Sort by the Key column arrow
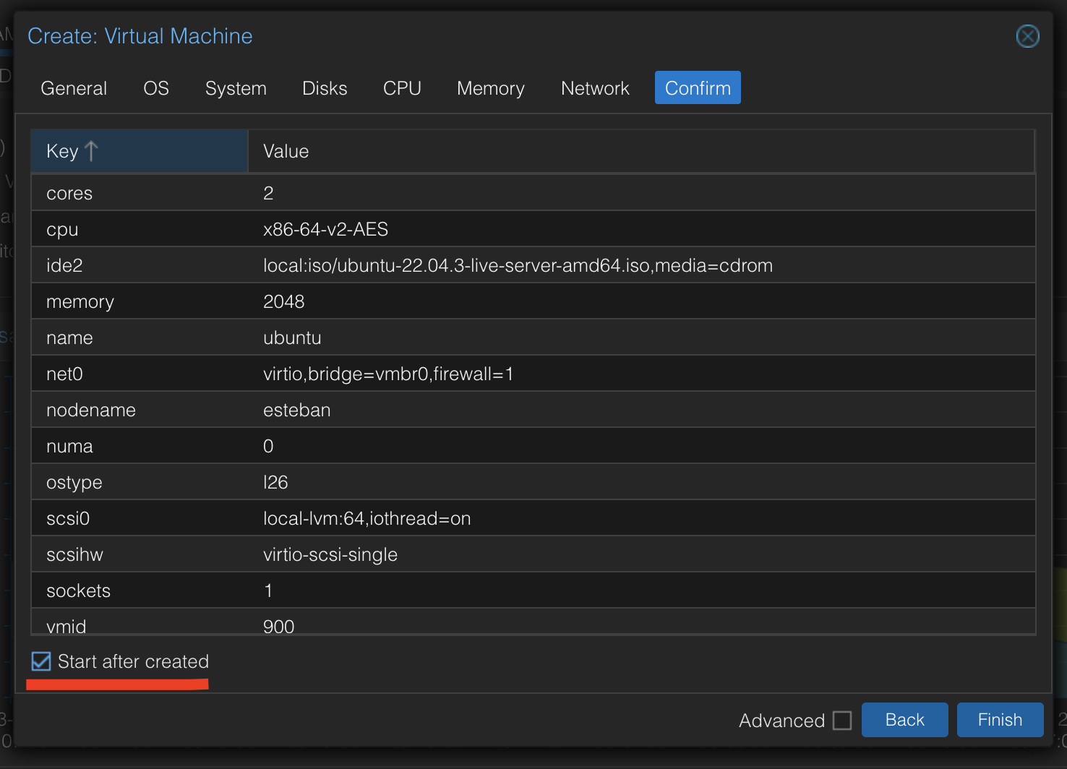1067x769 pixels. [x=91, y=151]
